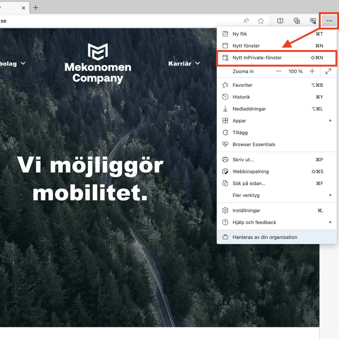Expand the Appar submenu
The image size is (339, 339).
coord(330,121)
